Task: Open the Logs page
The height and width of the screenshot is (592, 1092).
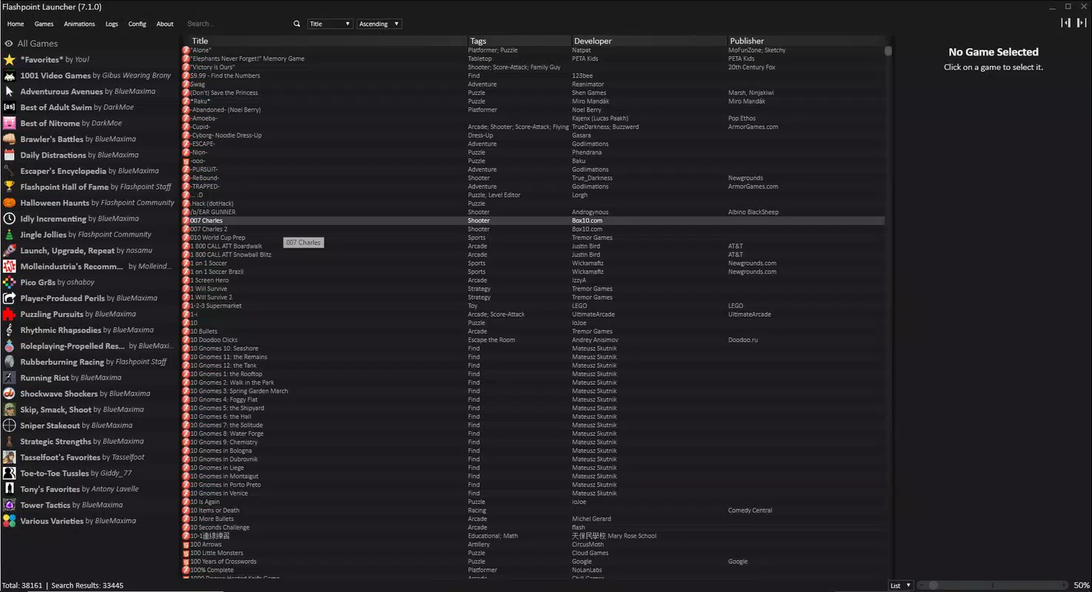Action: (112, 24)
